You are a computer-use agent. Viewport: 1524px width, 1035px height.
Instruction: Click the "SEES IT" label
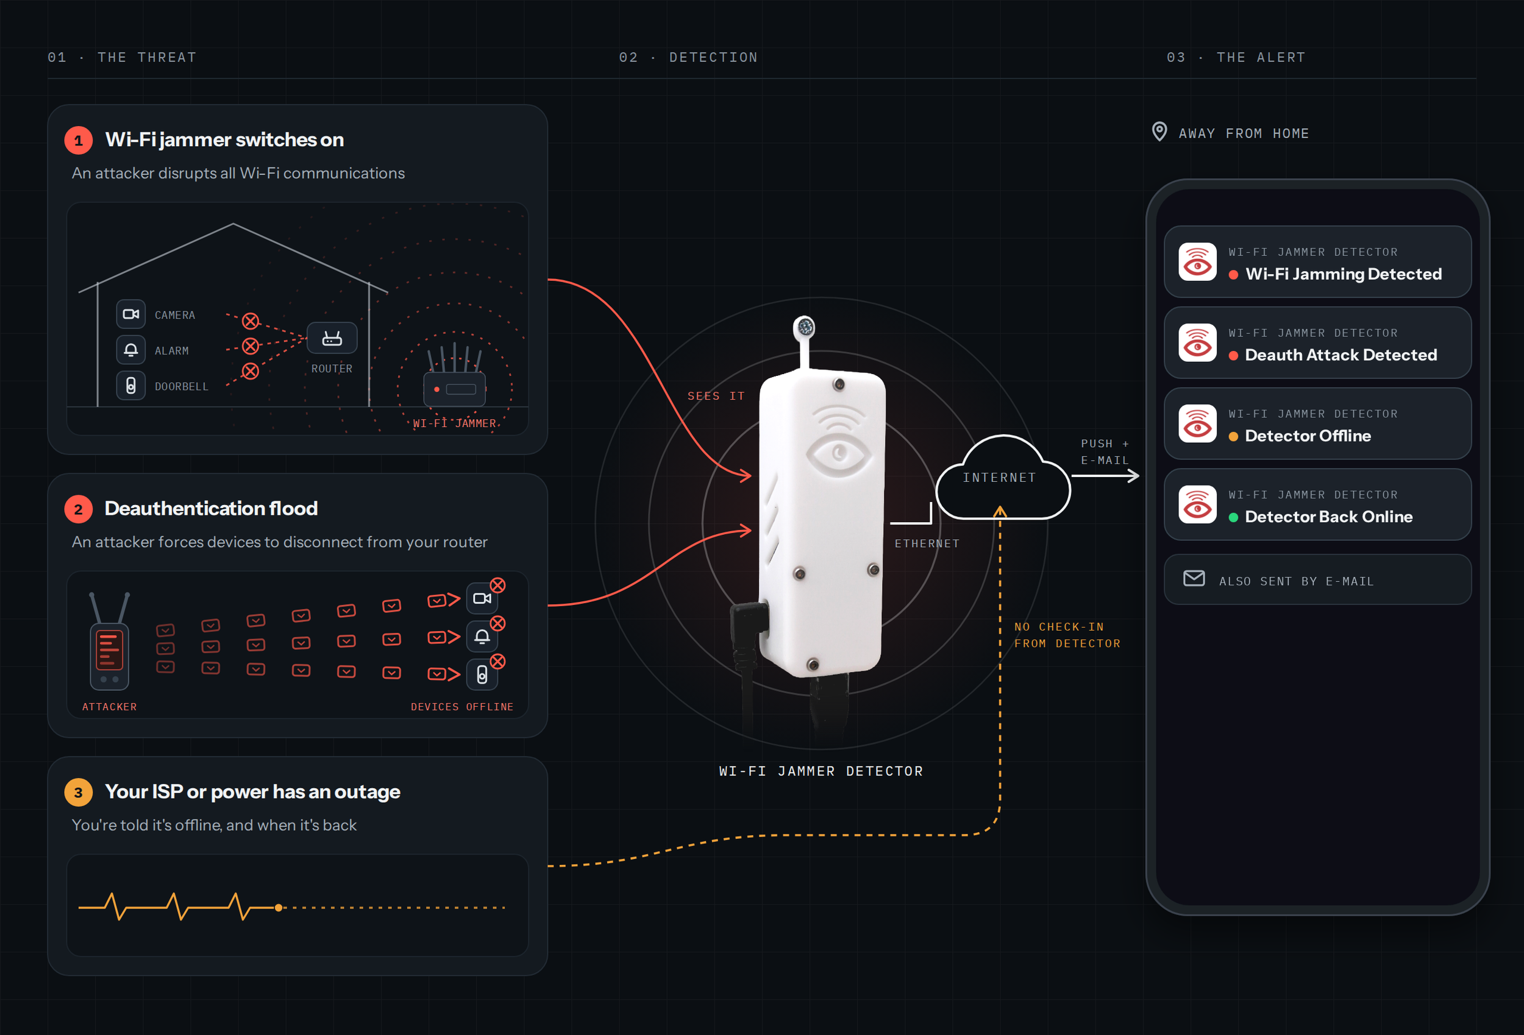[716, 396]
